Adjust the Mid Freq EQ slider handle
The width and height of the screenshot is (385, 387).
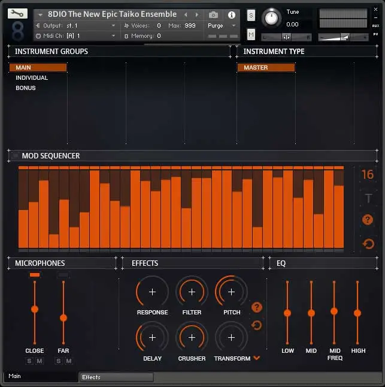click(x=334, y=311)
